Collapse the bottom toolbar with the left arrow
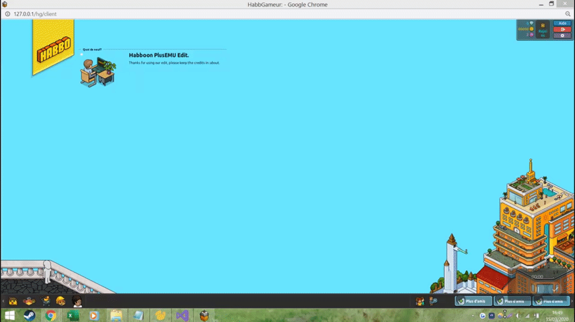Image resolution: width=575 pixels, height=322 pixels. 3,301
